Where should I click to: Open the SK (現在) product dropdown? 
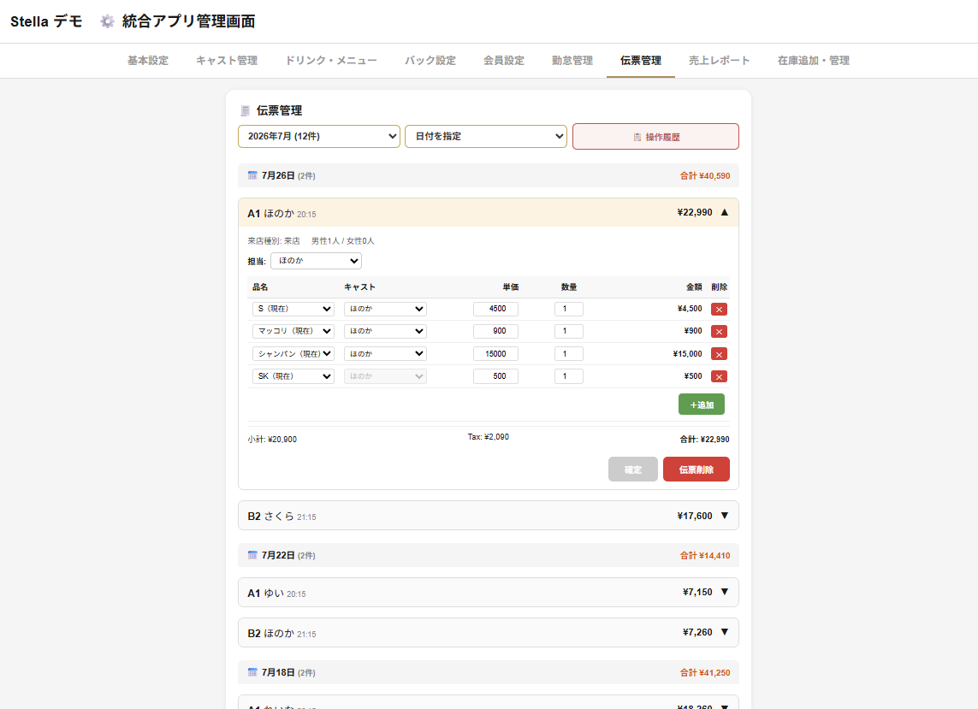(293, 376)
